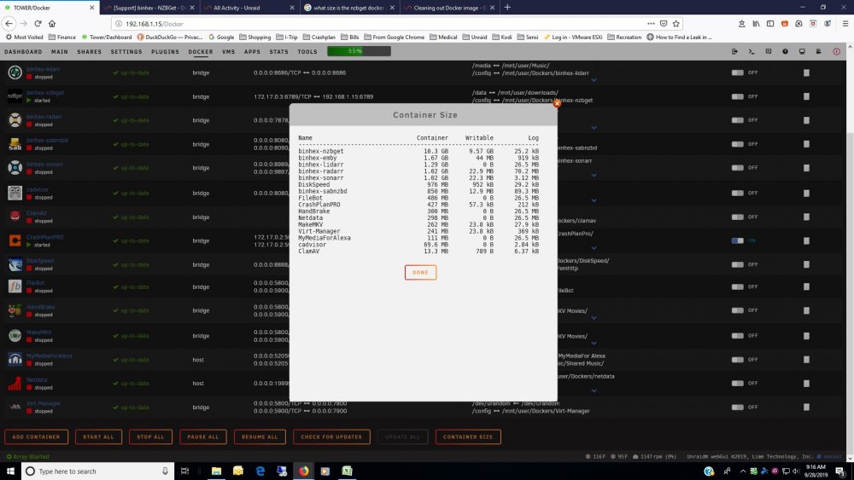Go to the Plugins tab
854x480 pixels.
point(165,52)
